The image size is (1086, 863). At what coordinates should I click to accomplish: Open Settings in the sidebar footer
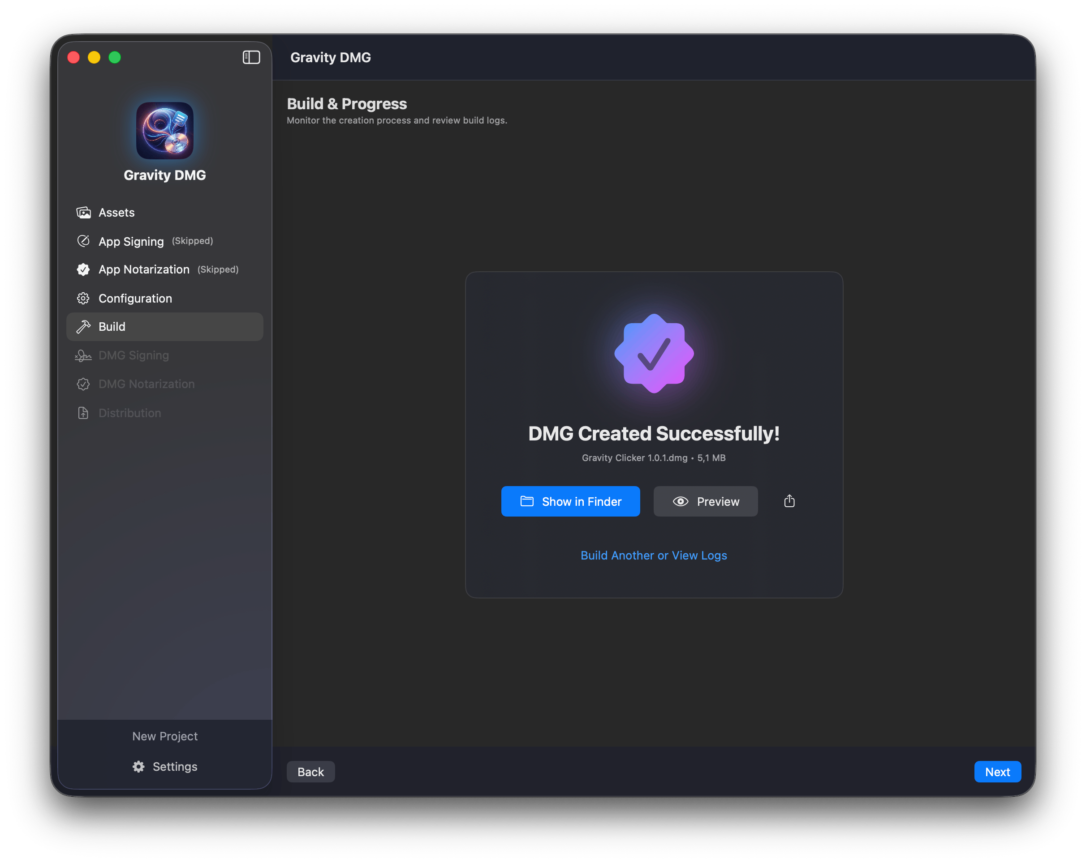165,766
